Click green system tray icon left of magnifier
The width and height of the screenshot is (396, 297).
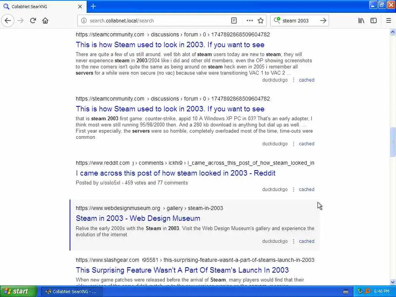[x=360, y=292]
